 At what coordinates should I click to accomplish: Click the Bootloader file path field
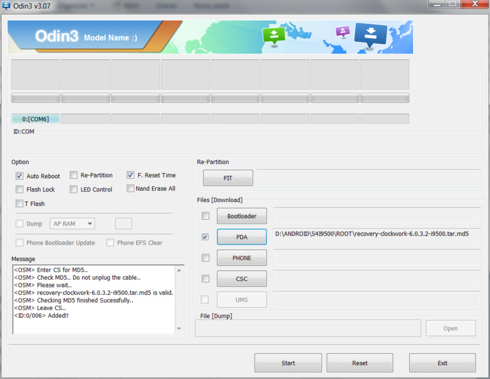pos(376,215)
